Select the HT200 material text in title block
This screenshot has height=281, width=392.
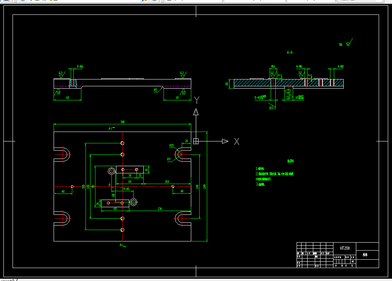[345, 248]
